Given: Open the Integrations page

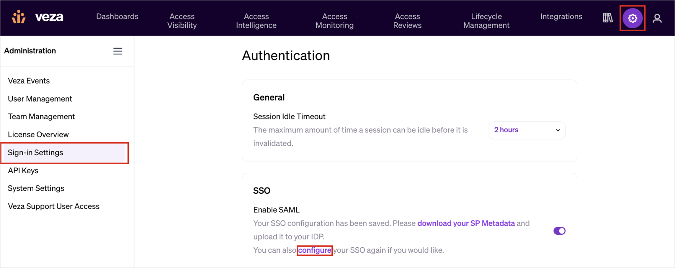Looking at the screenshot, I should coord(561,17).
